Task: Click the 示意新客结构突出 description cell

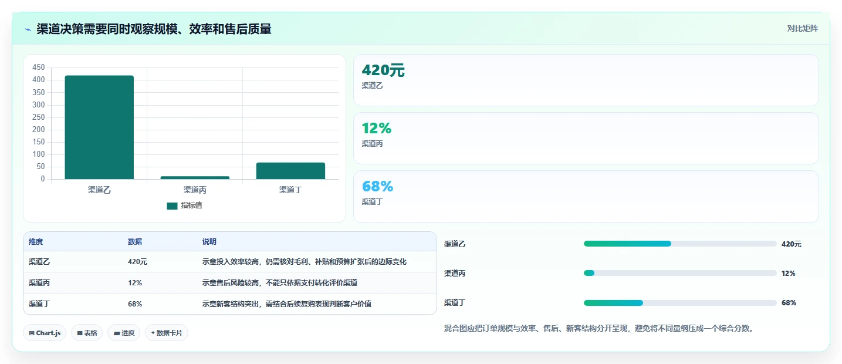Action: coord(287,304)
